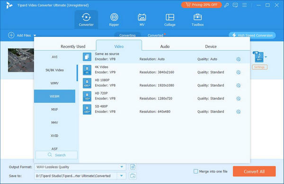The width and height of the screenshot is (284, 184).
Task: Expand the dropdown arrow next to WAV file icon
Action: coord(266,57)
